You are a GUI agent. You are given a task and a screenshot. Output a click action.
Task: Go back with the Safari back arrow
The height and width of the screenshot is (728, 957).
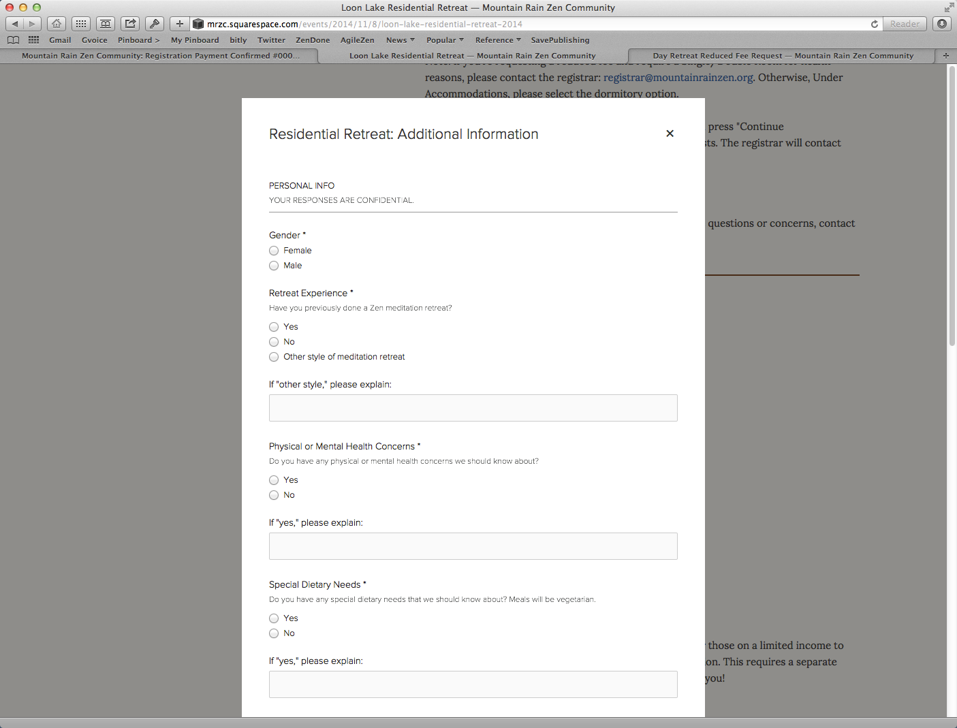coord(15,24)
